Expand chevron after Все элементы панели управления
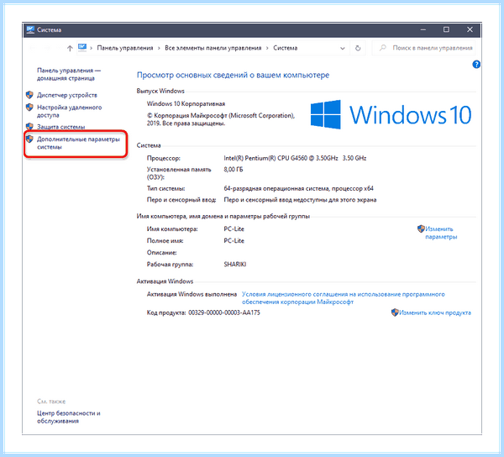This screenshot has height=457, width=504. 267,48
